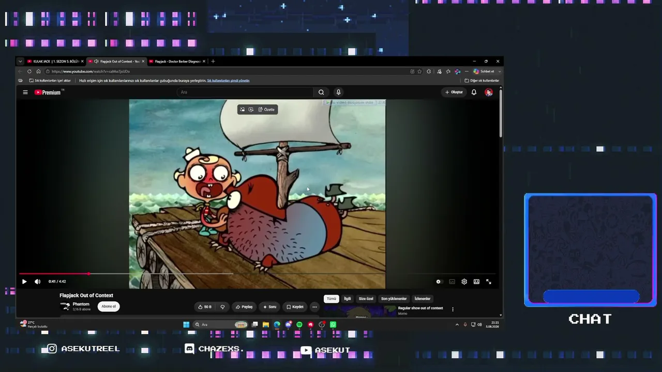
Task: Go to YouTube Premium home logo
Action: [x=48, y=92]
